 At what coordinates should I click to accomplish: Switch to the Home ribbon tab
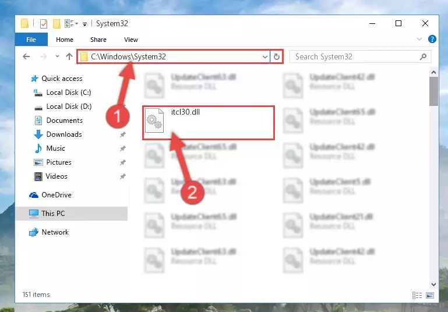(x=65, y=40)
